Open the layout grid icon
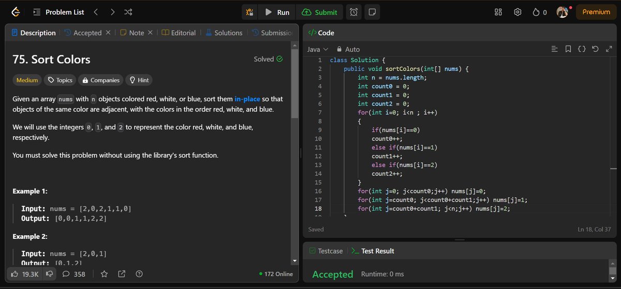This screenshot has height=289, width=621. point(498,12)
